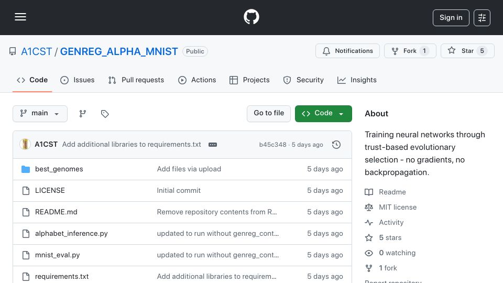Open the alphabet_inference.py file
503x283 pixels.
pyautogui.click(x=71, y=234)
